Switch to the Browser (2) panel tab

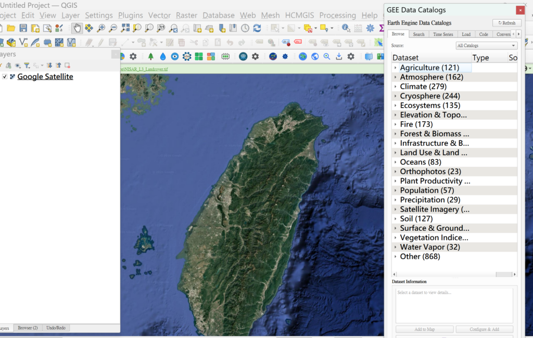[28, 328]
